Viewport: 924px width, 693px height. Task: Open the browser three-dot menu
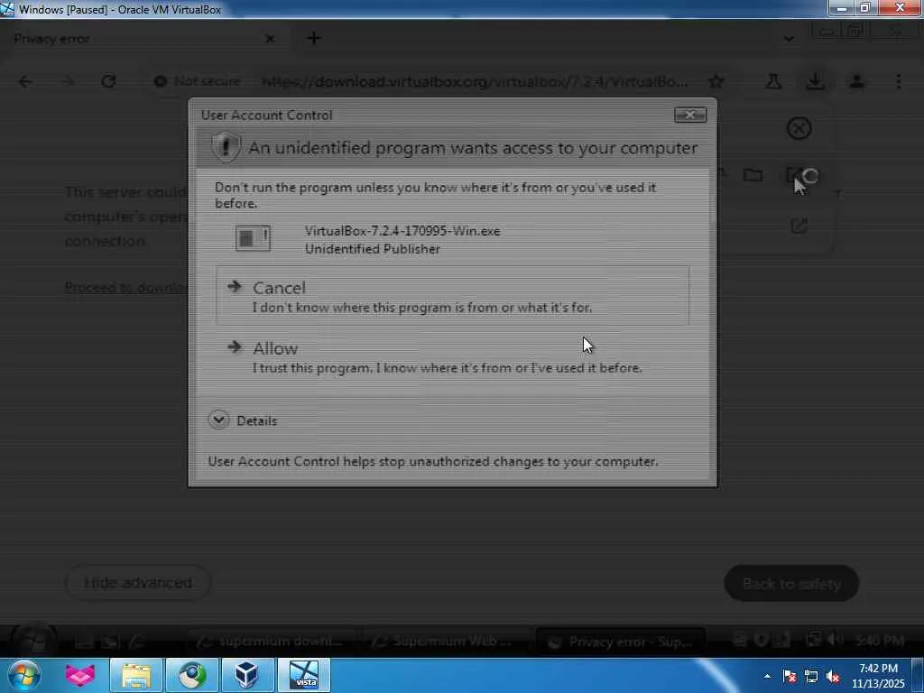(x=899, y=81)
